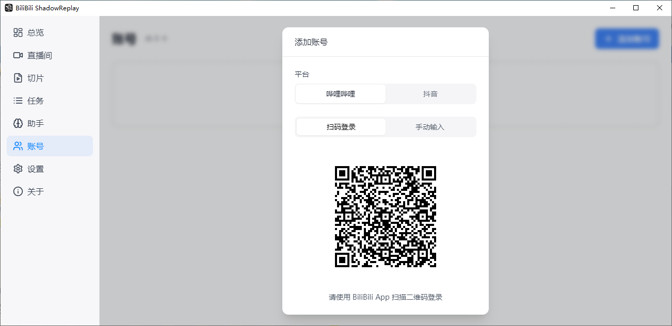Click the task list icon beside 任务
The height and width of the screenshot is (326, 672).
coord(17,101)
